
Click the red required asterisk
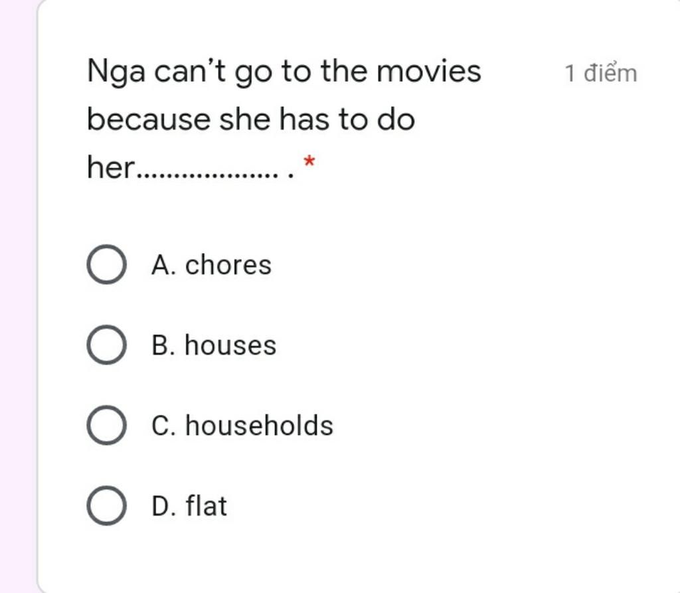(309, 161)
